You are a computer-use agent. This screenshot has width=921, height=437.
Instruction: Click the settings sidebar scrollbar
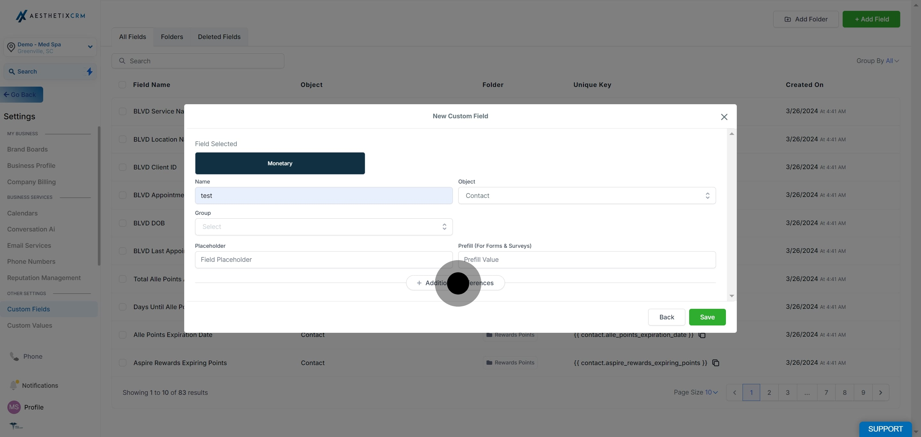point(99,196)
